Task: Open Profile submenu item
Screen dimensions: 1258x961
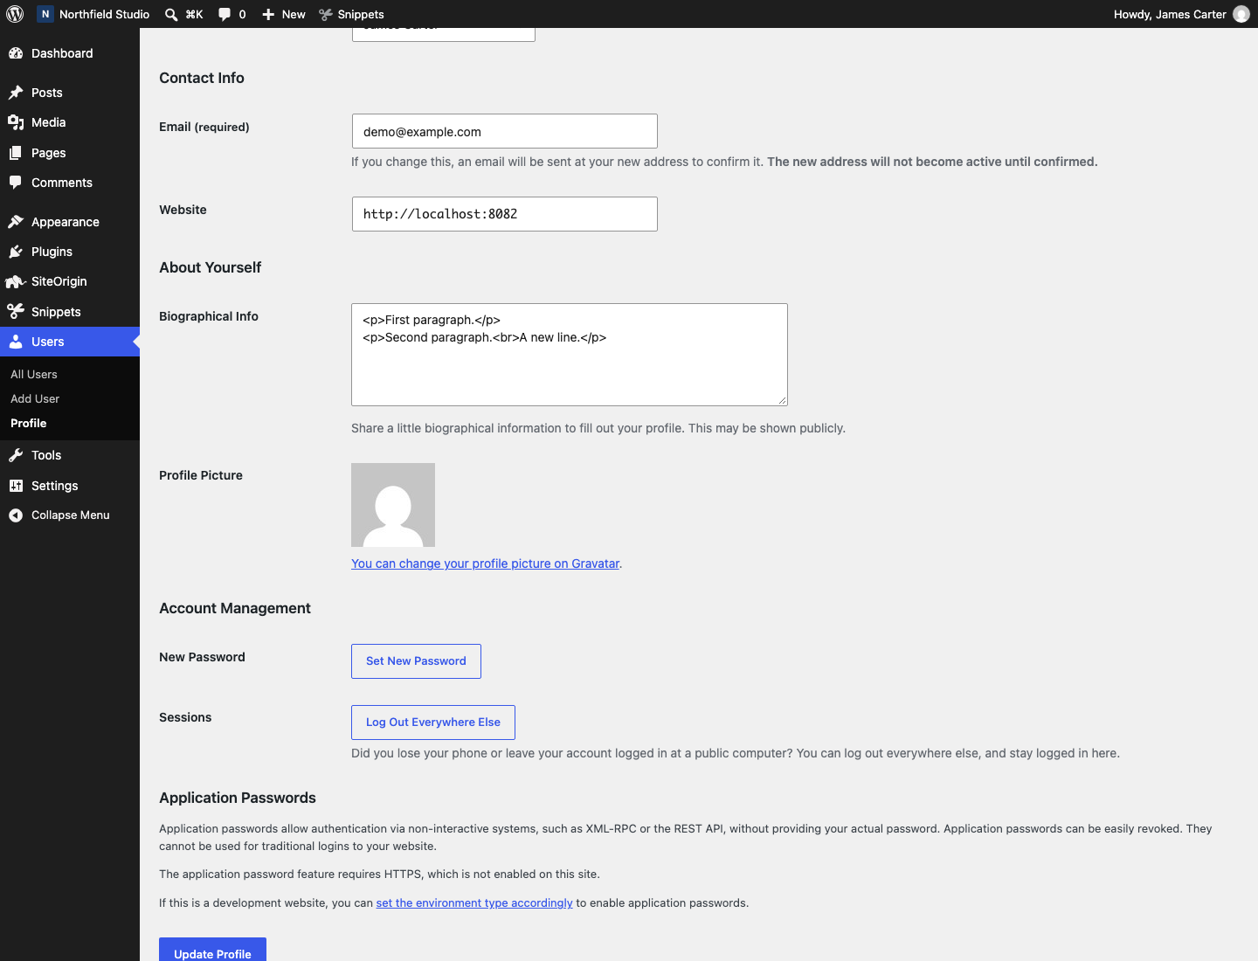Action: coord(29,423)
